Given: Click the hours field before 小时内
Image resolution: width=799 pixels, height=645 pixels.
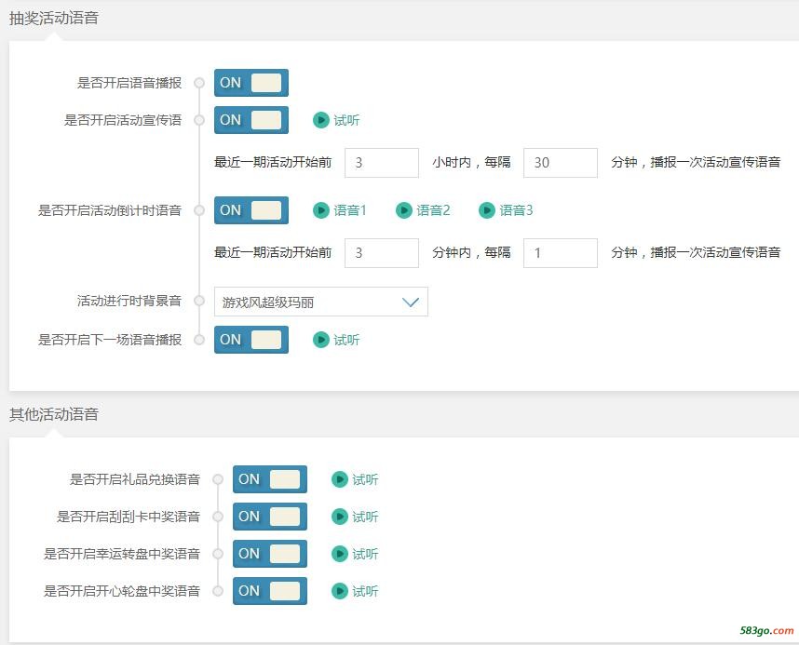Looking at the screenshot, I should pyautogui.click(x=382, y=163).
